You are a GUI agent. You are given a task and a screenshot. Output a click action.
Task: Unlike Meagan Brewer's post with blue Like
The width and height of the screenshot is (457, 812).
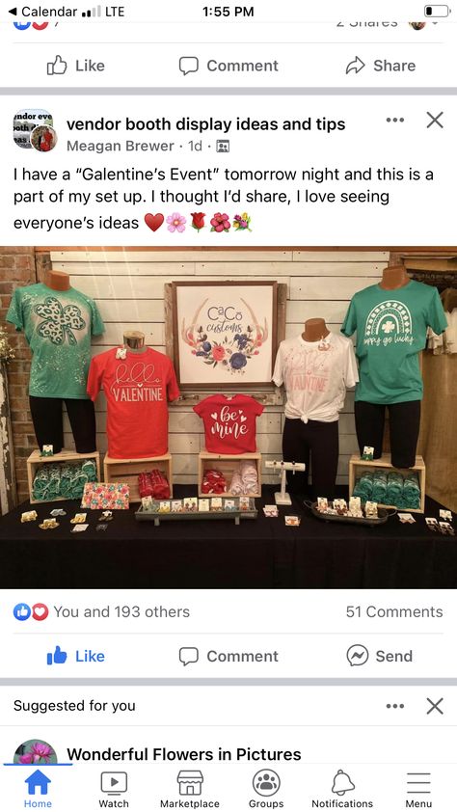tap(75, 656)
